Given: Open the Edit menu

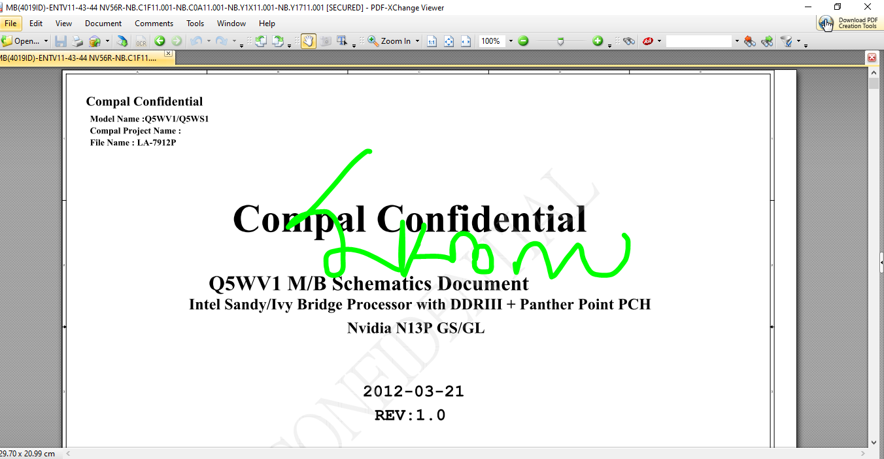Looking at the screenshot, I should click(36, 24).
